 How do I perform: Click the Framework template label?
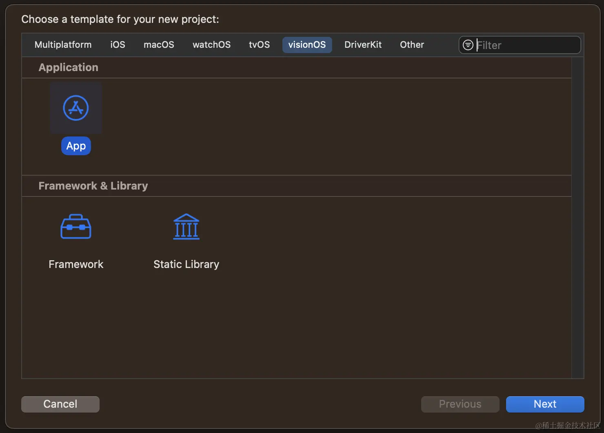tap(76, 264)
